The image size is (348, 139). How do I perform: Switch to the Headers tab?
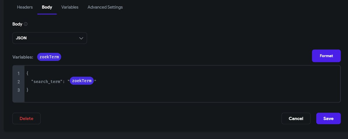point(25,7)
